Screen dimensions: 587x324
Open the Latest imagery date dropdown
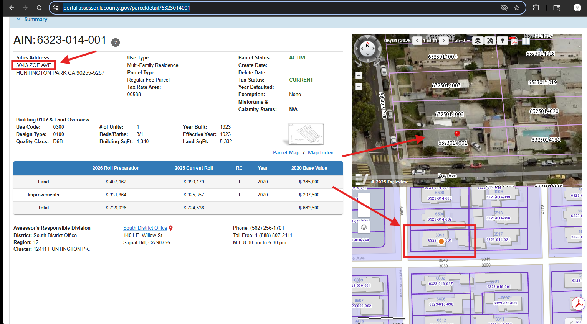[x=461, y=41]
